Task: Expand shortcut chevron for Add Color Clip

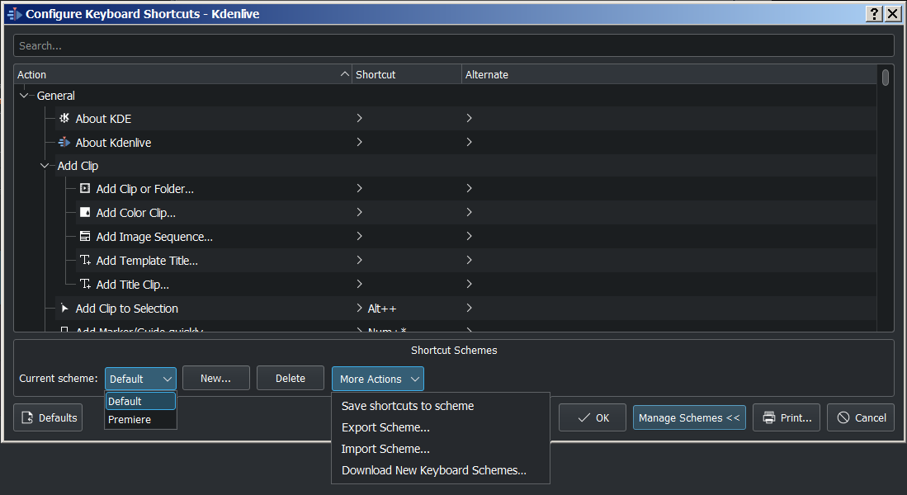Action: click(x=359, y=212)
